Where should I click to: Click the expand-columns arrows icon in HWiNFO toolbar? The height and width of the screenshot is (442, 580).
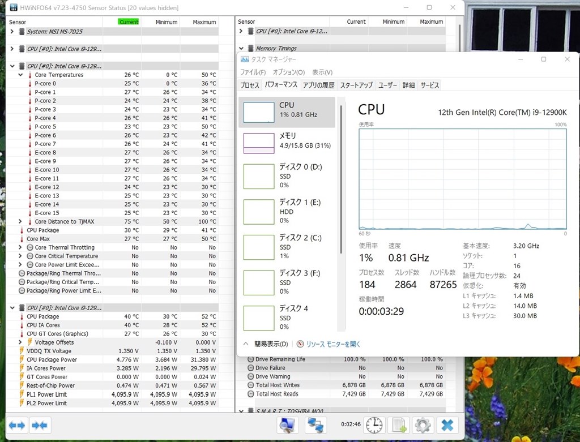pos(17,426)
